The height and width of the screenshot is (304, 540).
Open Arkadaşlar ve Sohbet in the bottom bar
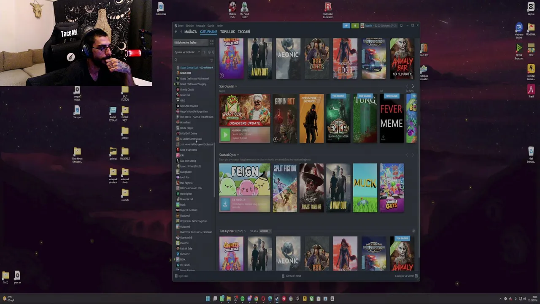click(406, 276)
